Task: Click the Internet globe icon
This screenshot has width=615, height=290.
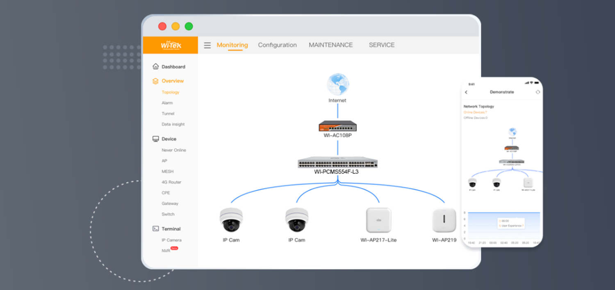Action: click(x=337, y=84)
